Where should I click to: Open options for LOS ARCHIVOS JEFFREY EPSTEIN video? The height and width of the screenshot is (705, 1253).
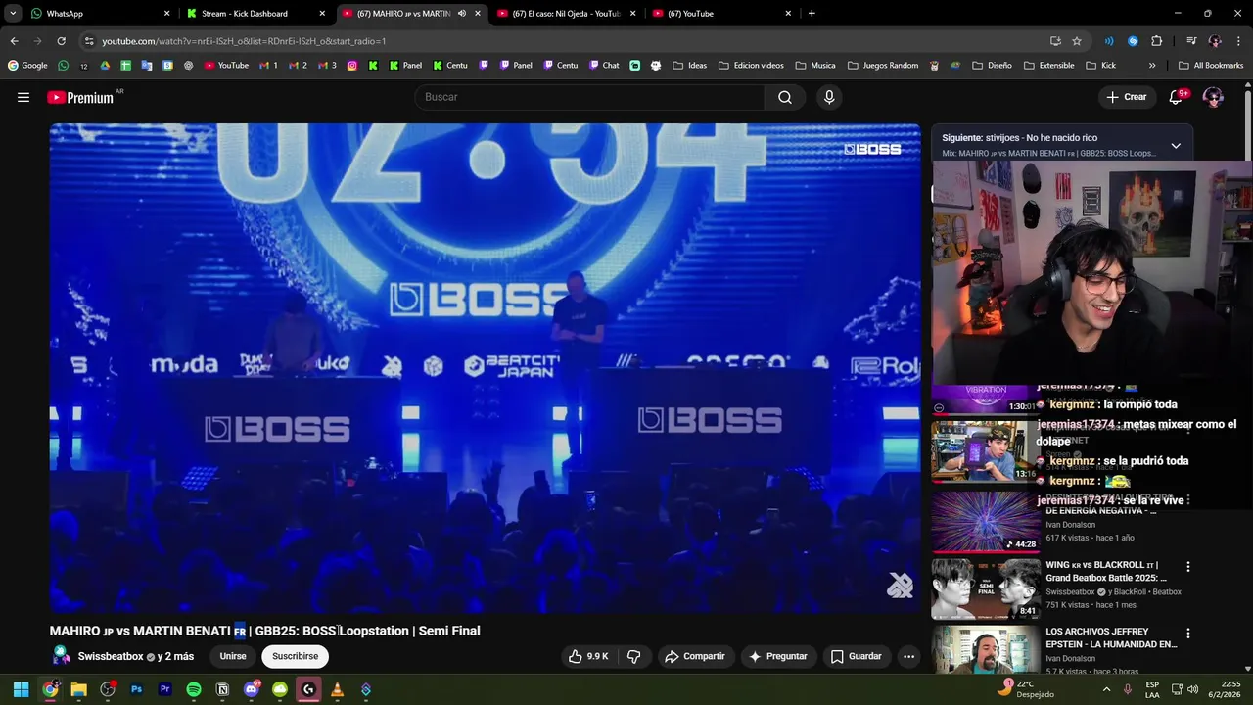coord(1188,634)
